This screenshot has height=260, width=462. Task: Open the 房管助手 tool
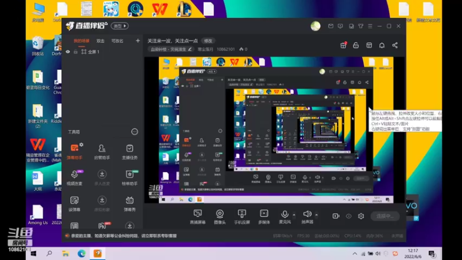102,151
